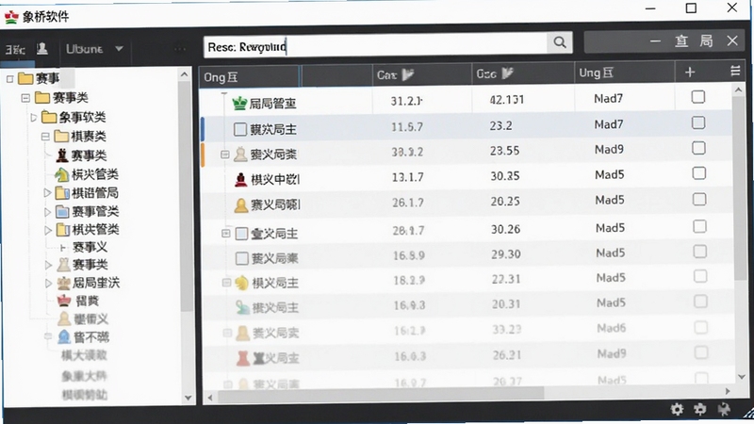Click the green knight icon in the 16.9.3 row
The width and height of the screenshot is (754, 424).
click(242, 307)
